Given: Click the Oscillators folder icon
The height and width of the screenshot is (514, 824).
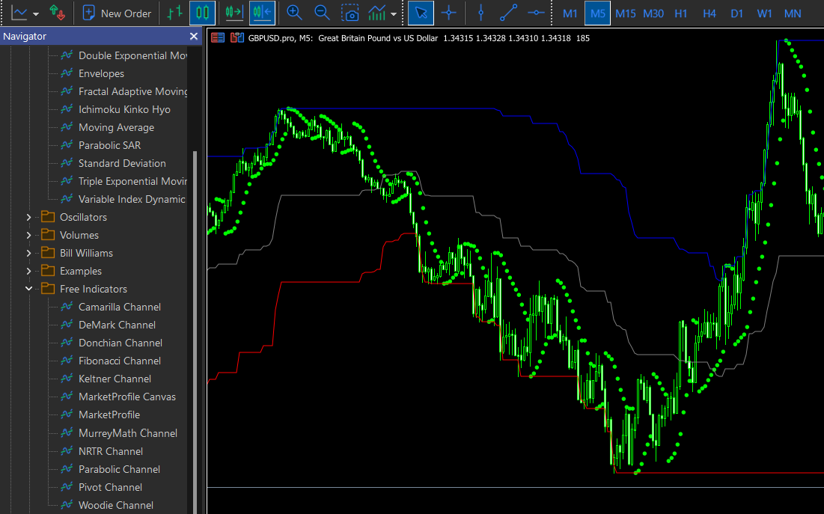Looking at the screenshot, I should 48,216.
